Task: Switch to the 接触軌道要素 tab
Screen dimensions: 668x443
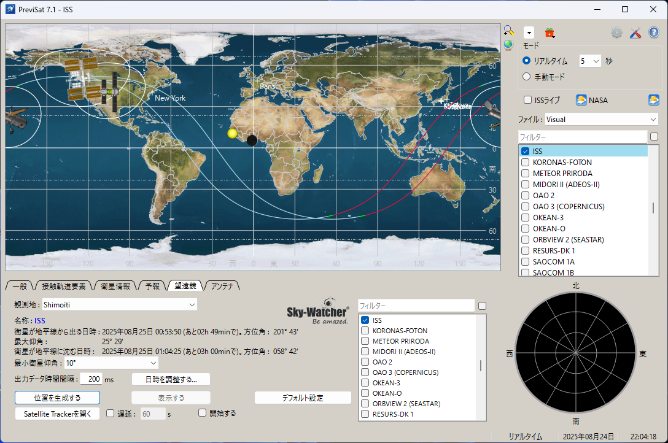Action: [x=64, y=286]
